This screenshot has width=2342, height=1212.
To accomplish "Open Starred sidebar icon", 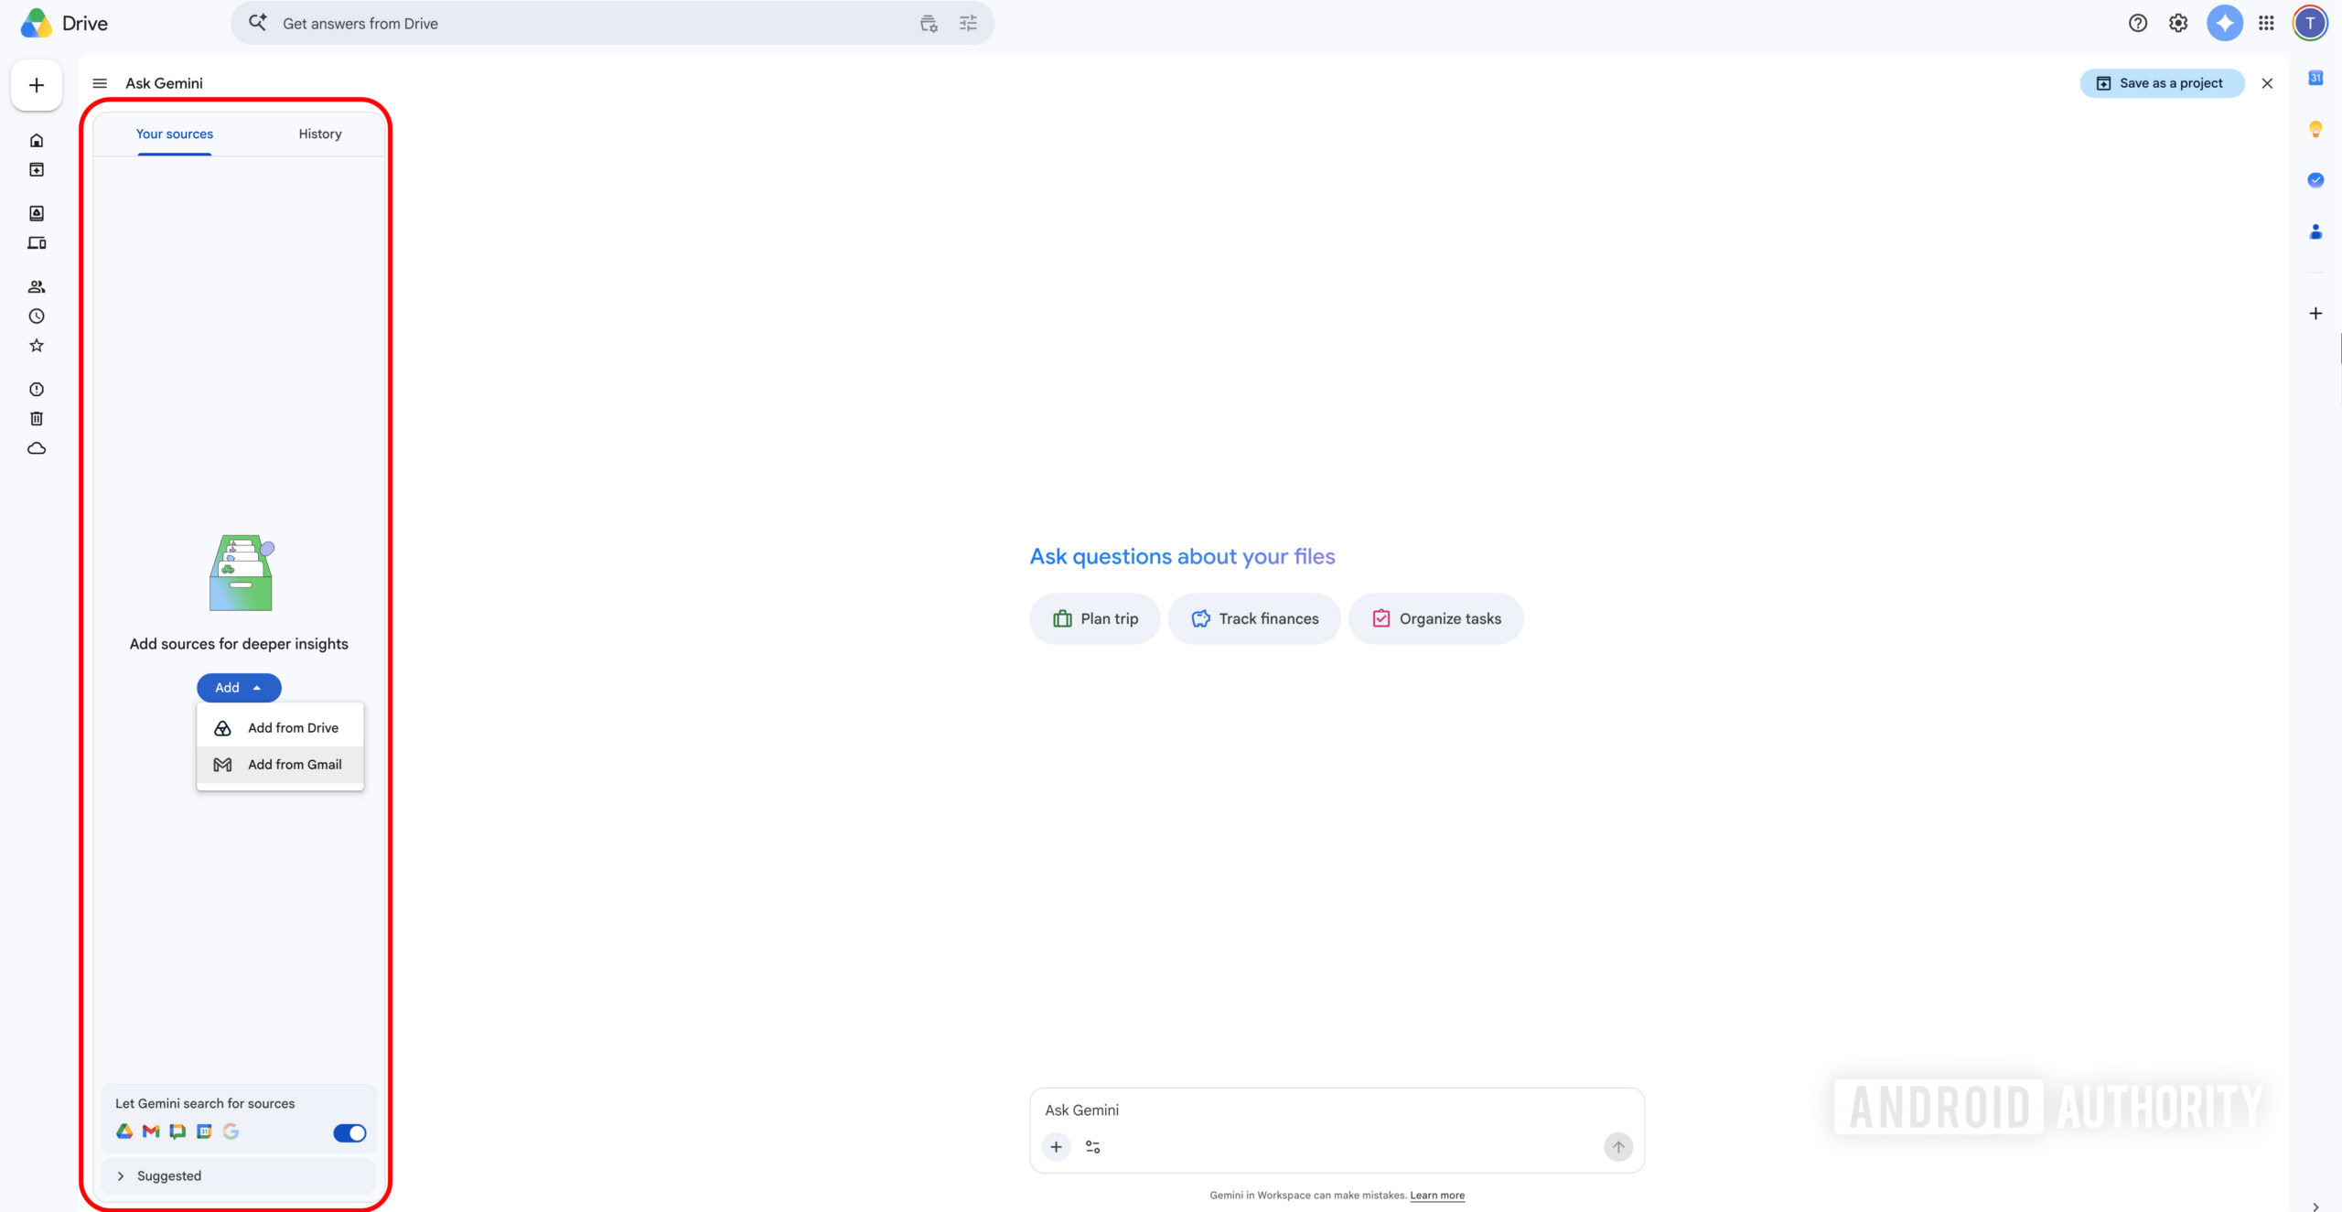I will coord(37,346).
